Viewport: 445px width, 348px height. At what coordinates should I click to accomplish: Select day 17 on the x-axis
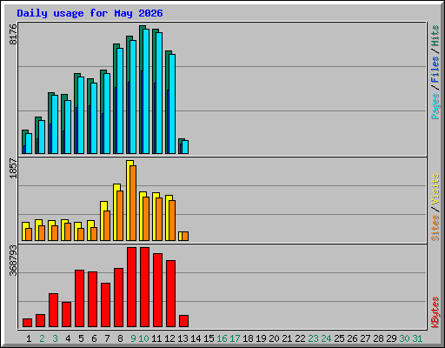[x=235, y=338]
